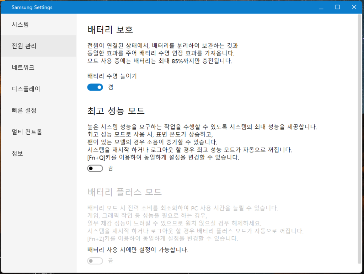Image resolution: width=364 pixels, height=274 pixels.
Task: Click the vertical scrollbar on right edge
Action: click(360, 139)
